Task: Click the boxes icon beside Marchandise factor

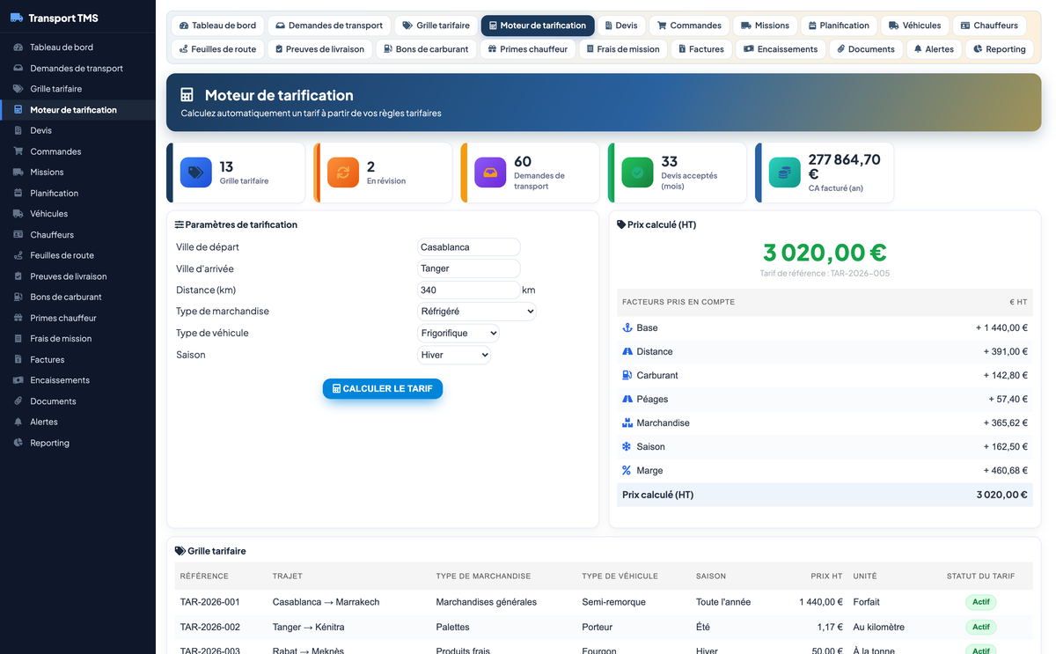Action: point(627,423)
